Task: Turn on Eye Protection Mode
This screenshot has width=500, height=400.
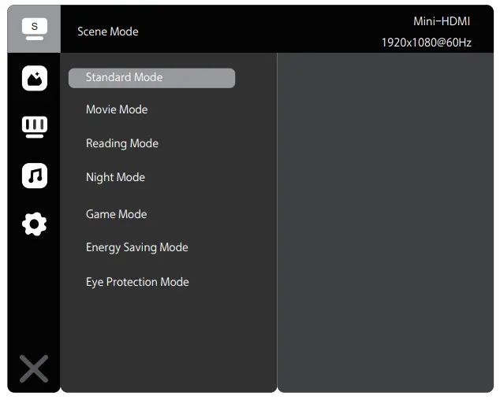Action: click(137, 282)
